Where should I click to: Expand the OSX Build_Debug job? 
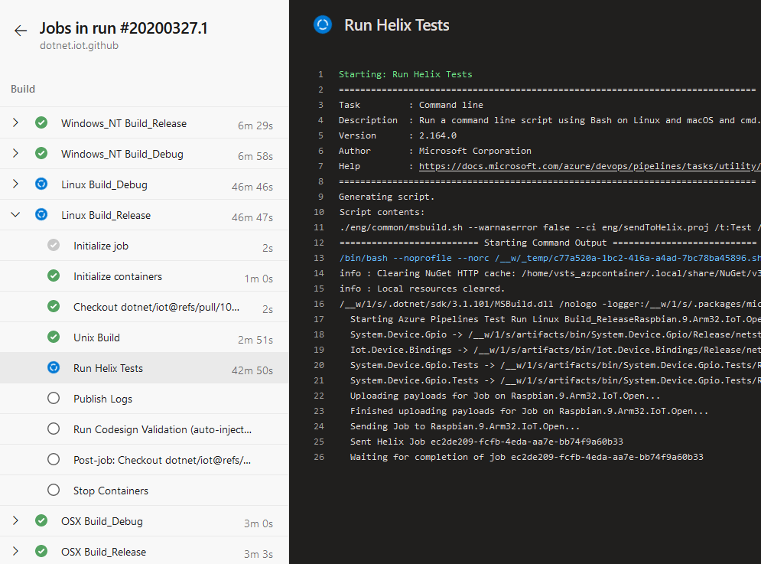15,520
